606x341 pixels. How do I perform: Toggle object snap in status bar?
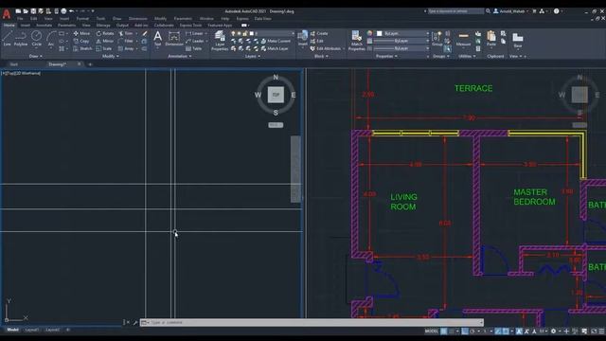(x=506, y=332)
